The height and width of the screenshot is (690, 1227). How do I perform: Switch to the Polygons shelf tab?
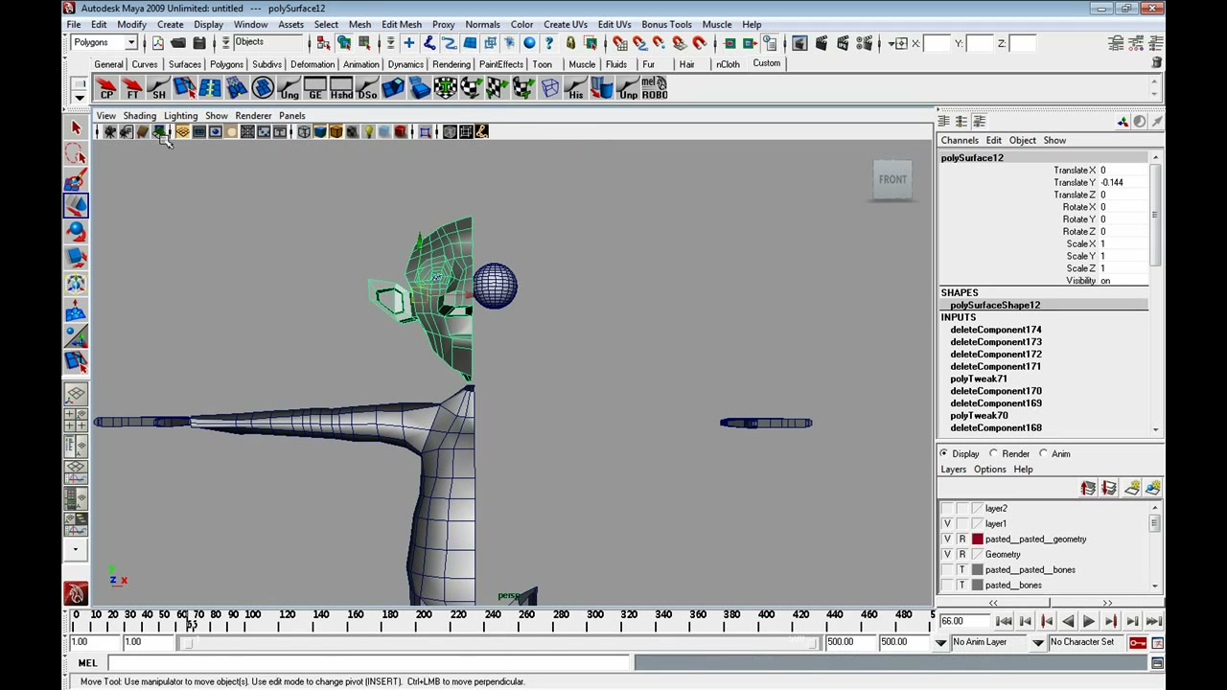point(226,64)
